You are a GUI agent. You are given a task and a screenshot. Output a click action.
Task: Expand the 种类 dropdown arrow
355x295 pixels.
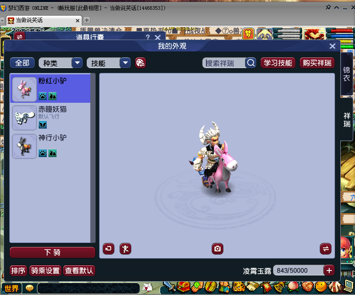point(77,63)
